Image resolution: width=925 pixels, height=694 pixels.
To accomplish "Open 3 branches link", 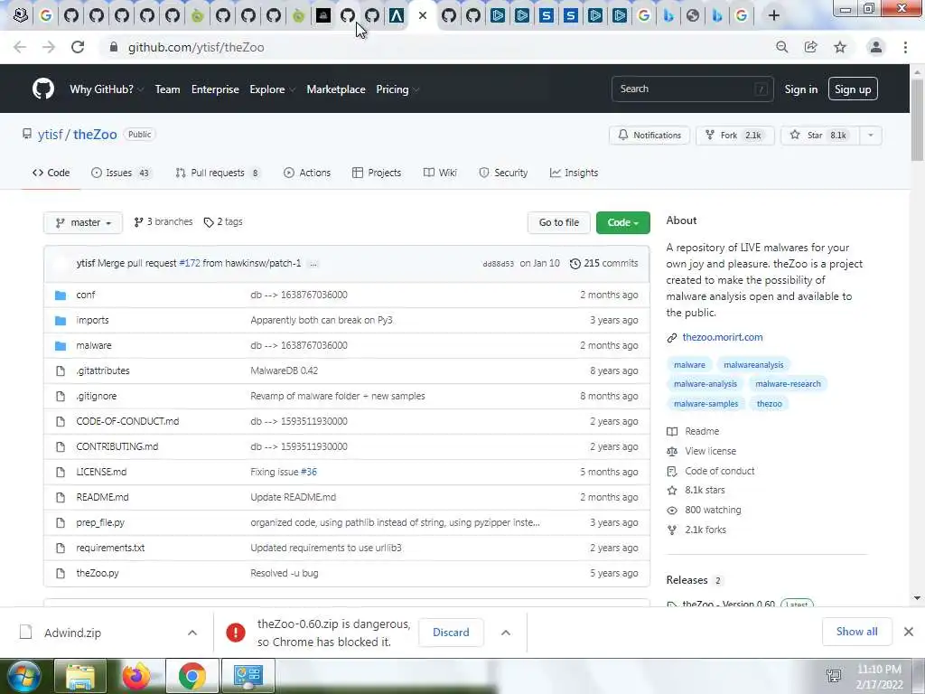I will point(164,222).
